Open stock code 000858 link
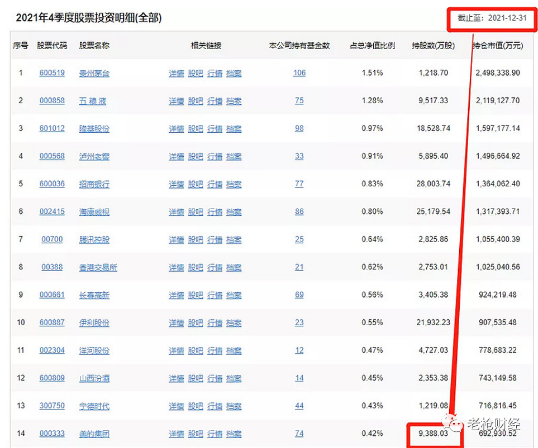538x448 pixels. tap(52, 101)
